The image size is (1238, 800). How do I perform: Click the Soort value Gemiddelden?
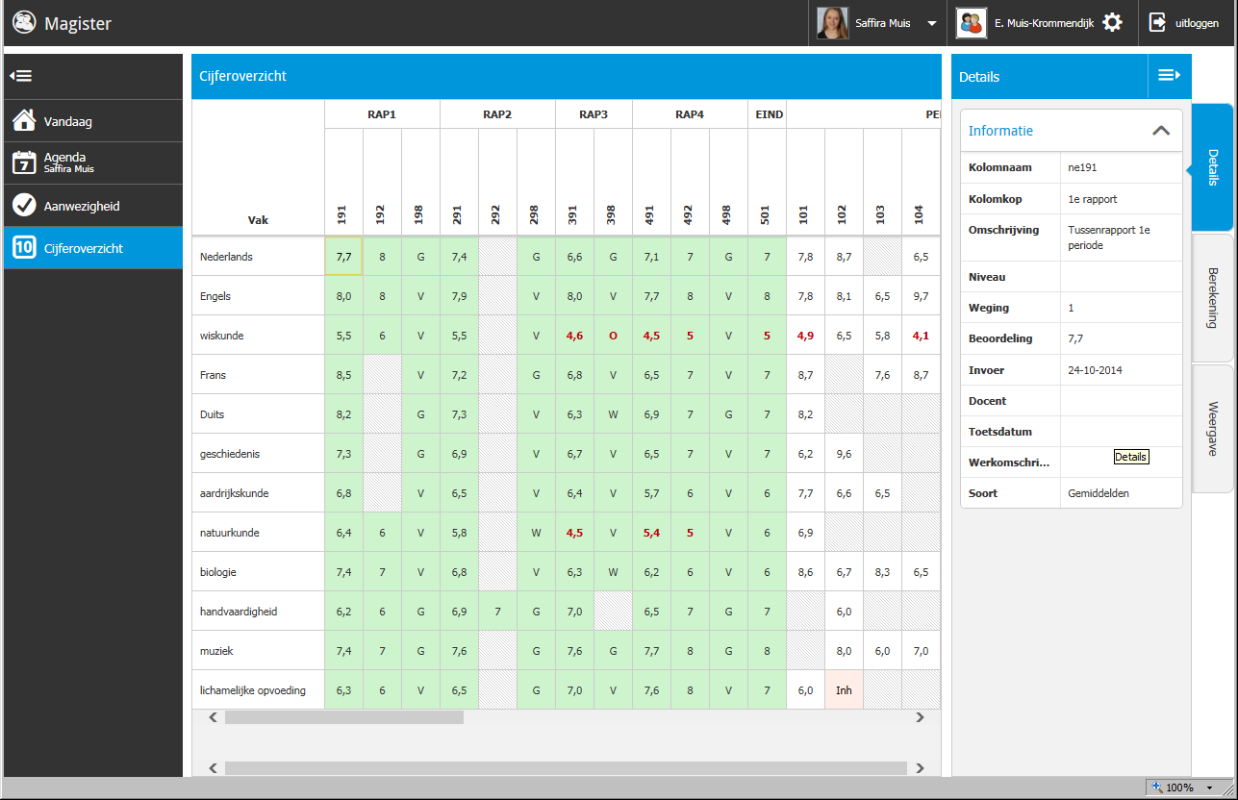(1099, 493)
